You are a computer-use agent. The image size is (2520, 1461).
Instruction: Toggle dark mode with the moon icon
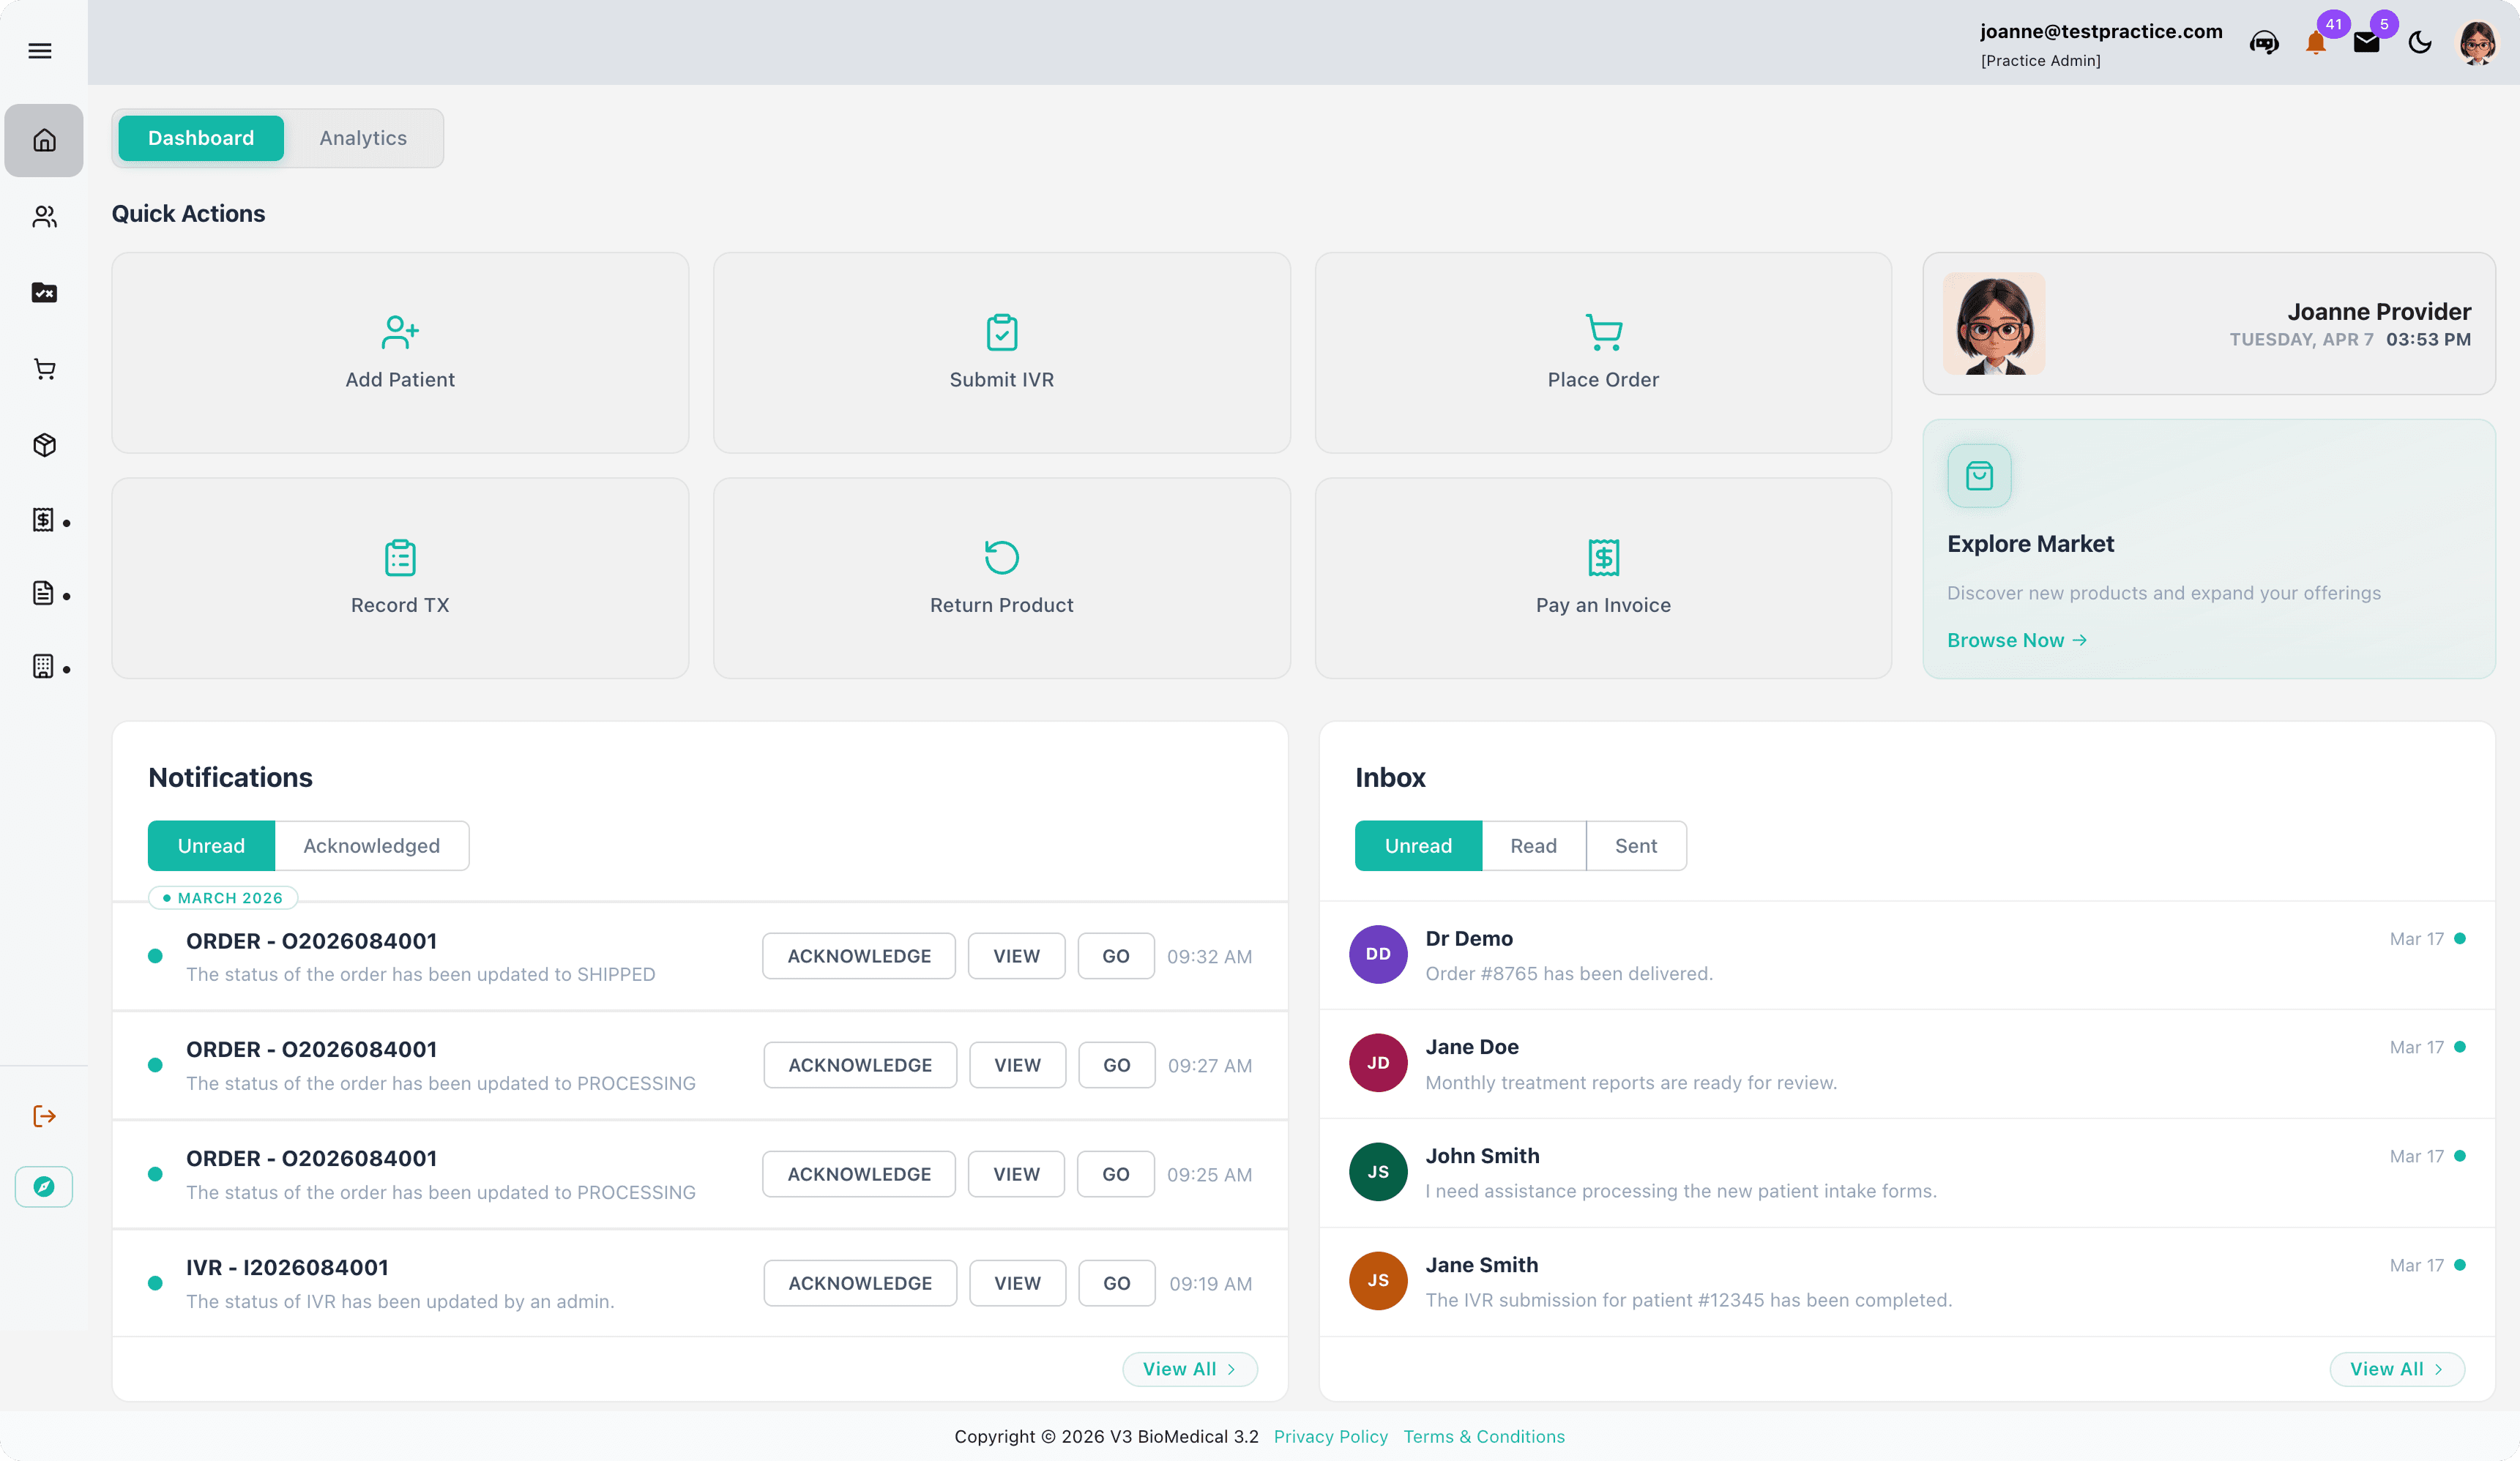click(x=2420, y=43)
